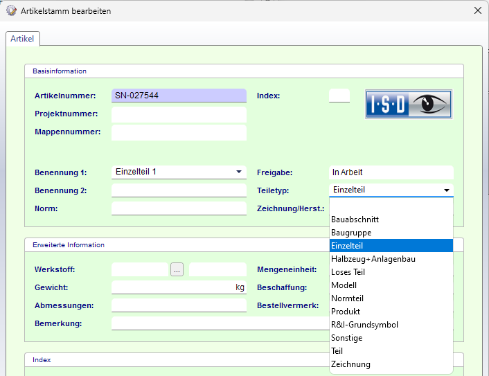Click the Artikelnummer field SN-027544

pos(178,96)
